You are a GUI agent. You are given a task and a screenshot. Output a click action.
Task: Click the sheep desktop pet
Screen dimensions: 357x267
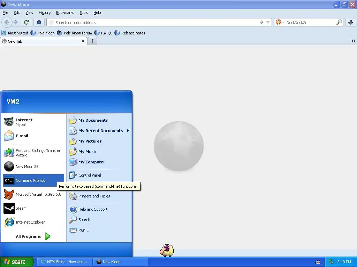(x=167, y=250)
